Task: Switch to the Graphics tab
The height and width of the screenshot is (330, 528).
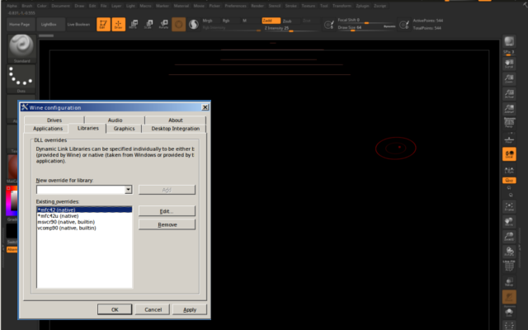Action: coord(124,129)
